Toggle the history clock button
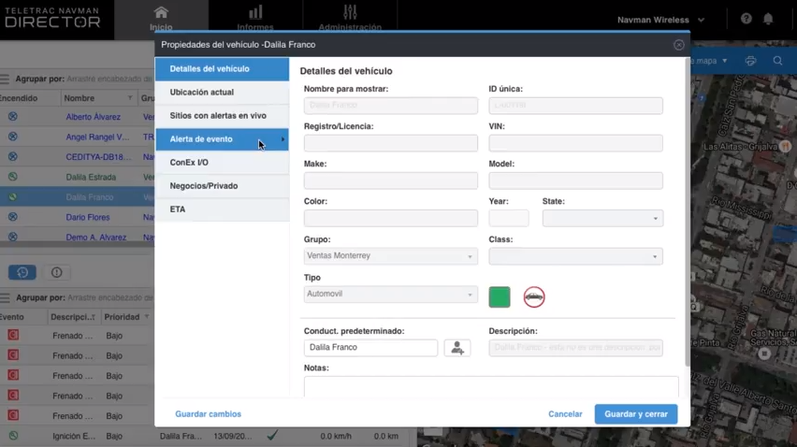 [22, 272]
